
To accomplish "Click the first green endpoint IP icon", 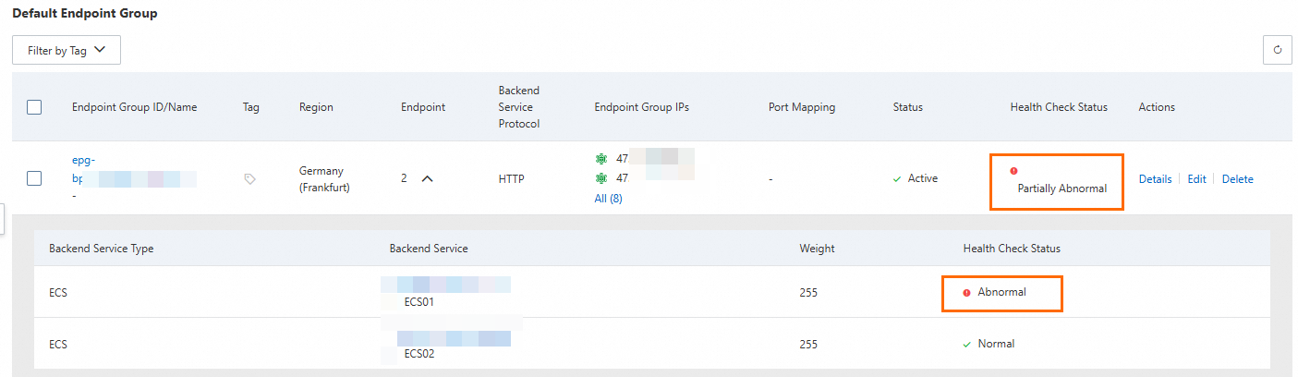I will [602, 158].
